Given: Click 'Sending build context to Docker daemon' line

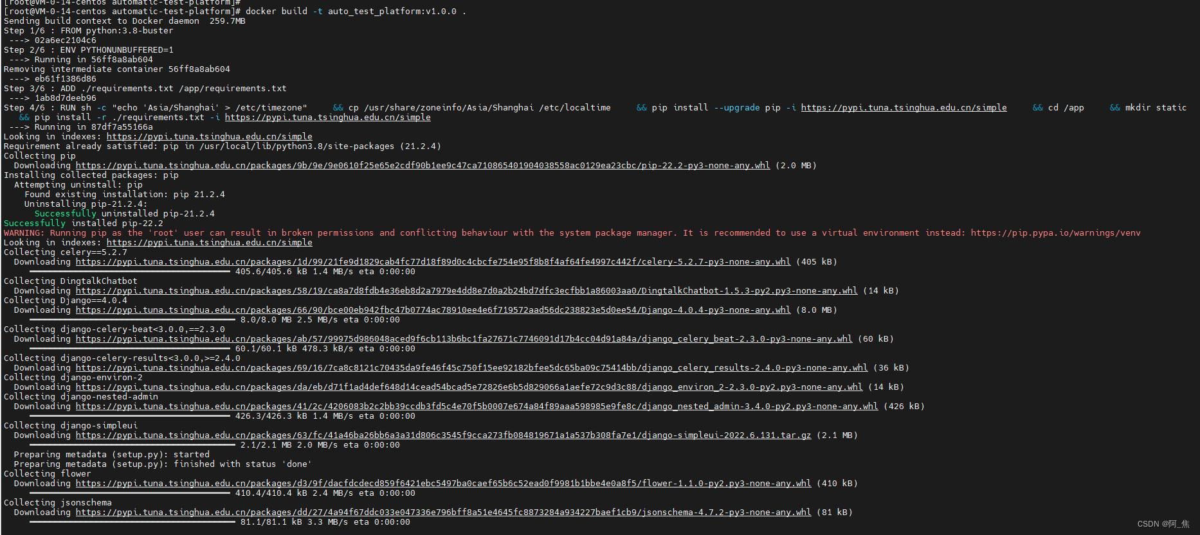Looking at the screenshot, I should (x=124, y=21).
